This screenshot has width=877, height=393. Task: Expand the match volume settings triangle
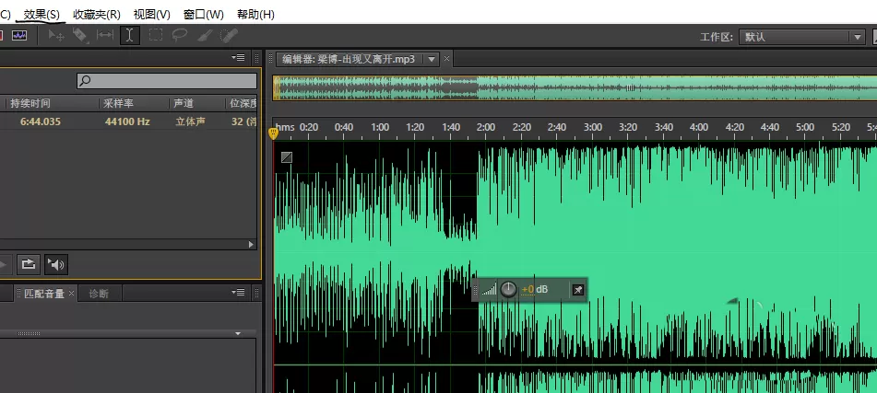coord(238,333)
